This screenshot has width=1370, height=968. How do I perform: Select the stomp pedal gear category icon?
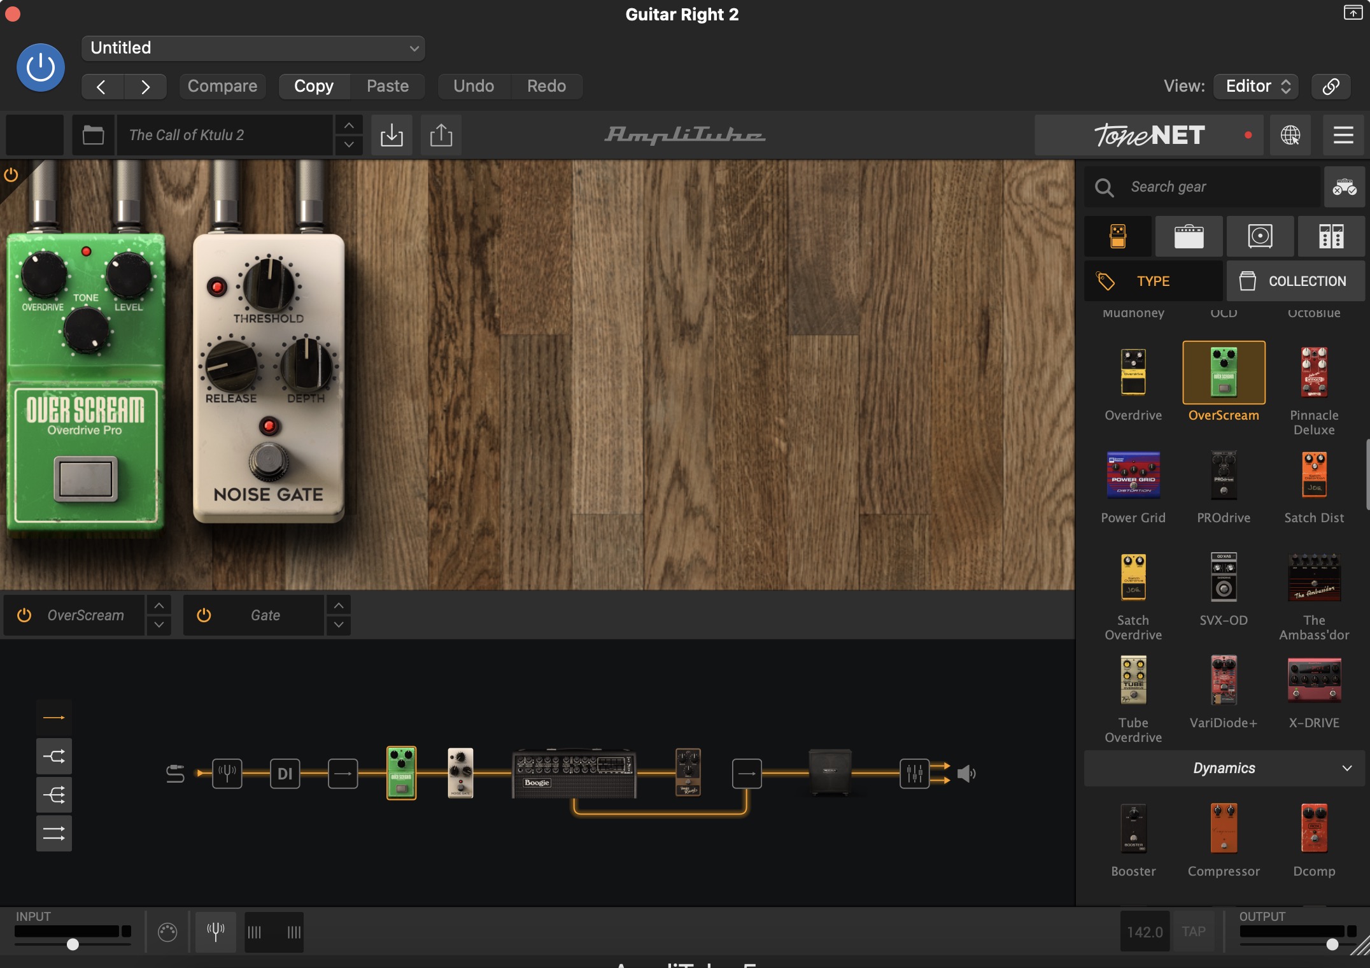(1118, 236)
